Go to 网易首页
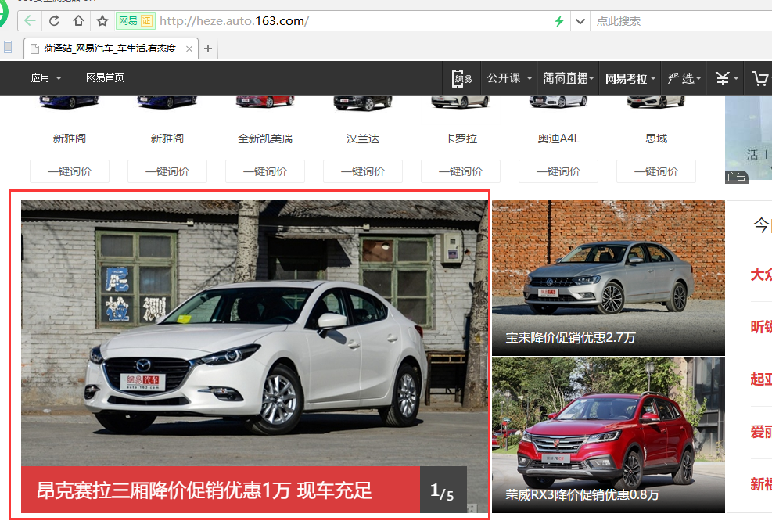This screenshot has width=772, height=528. pos(105,77)
